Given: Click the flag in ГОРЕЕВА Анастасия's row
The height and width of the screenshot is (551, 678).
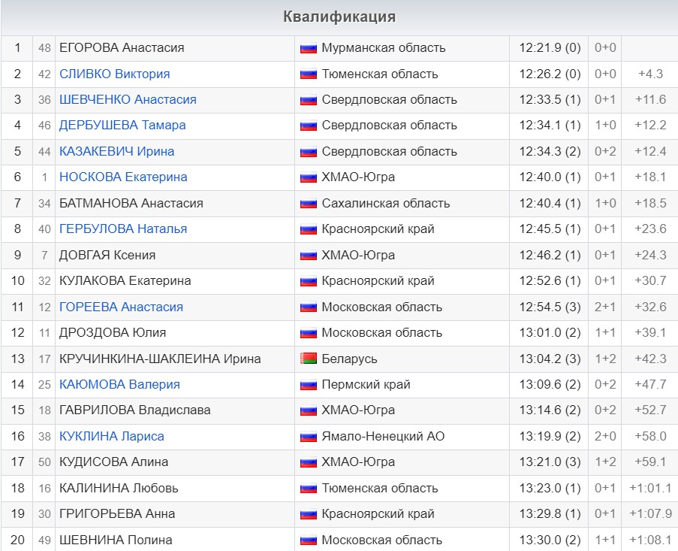Looking at the screenshot, I should click(x=308, y=307).
